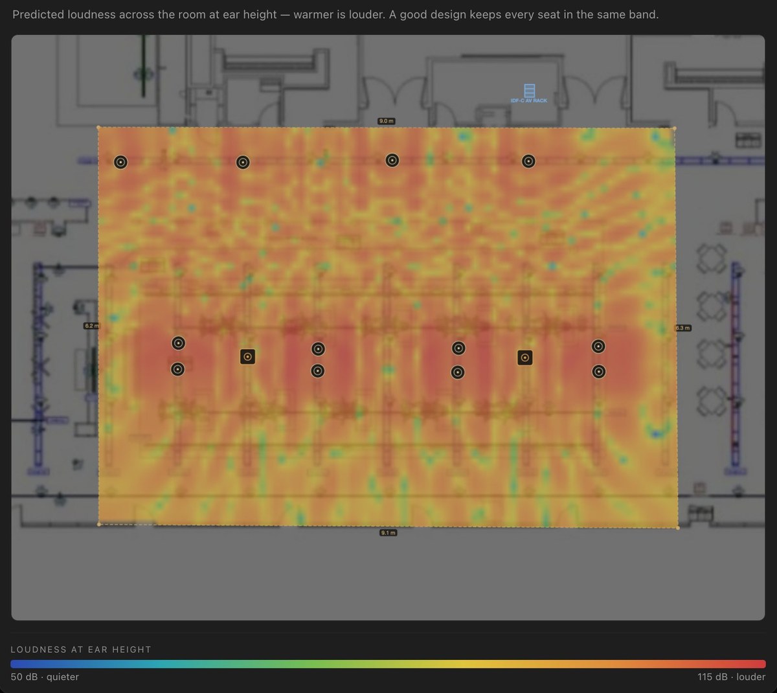
Task: Select upper speaker of rightmost middle pair
Action: [598, 346]
